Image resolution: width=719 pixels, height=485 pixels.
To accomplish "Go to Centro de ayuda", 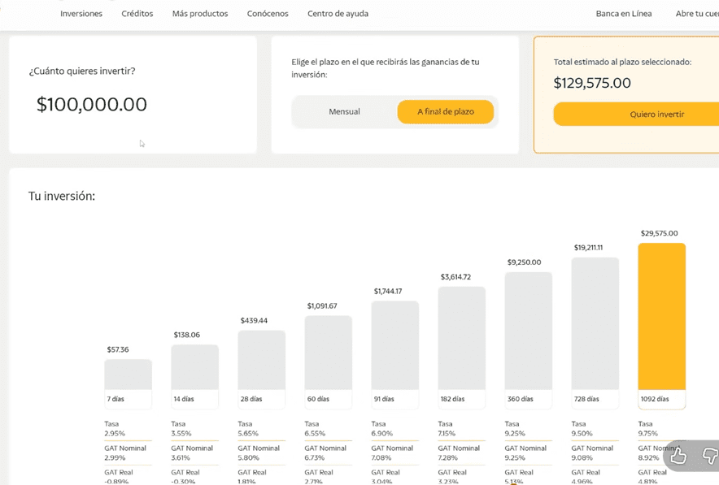I will [338, 14].
